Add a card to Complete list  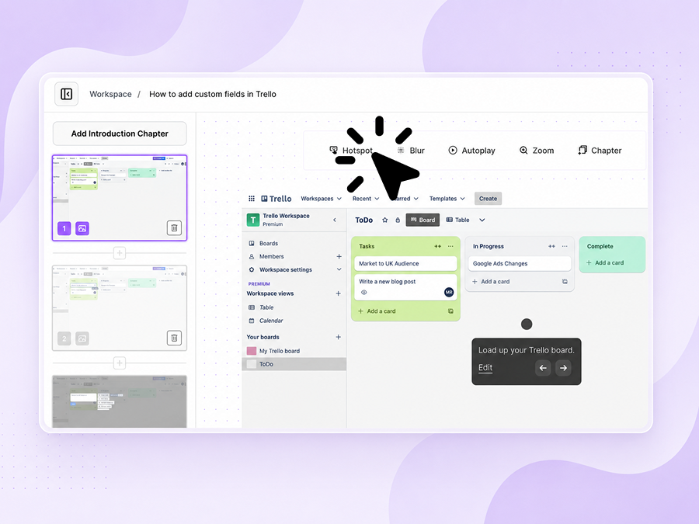(x=605, y=263)
